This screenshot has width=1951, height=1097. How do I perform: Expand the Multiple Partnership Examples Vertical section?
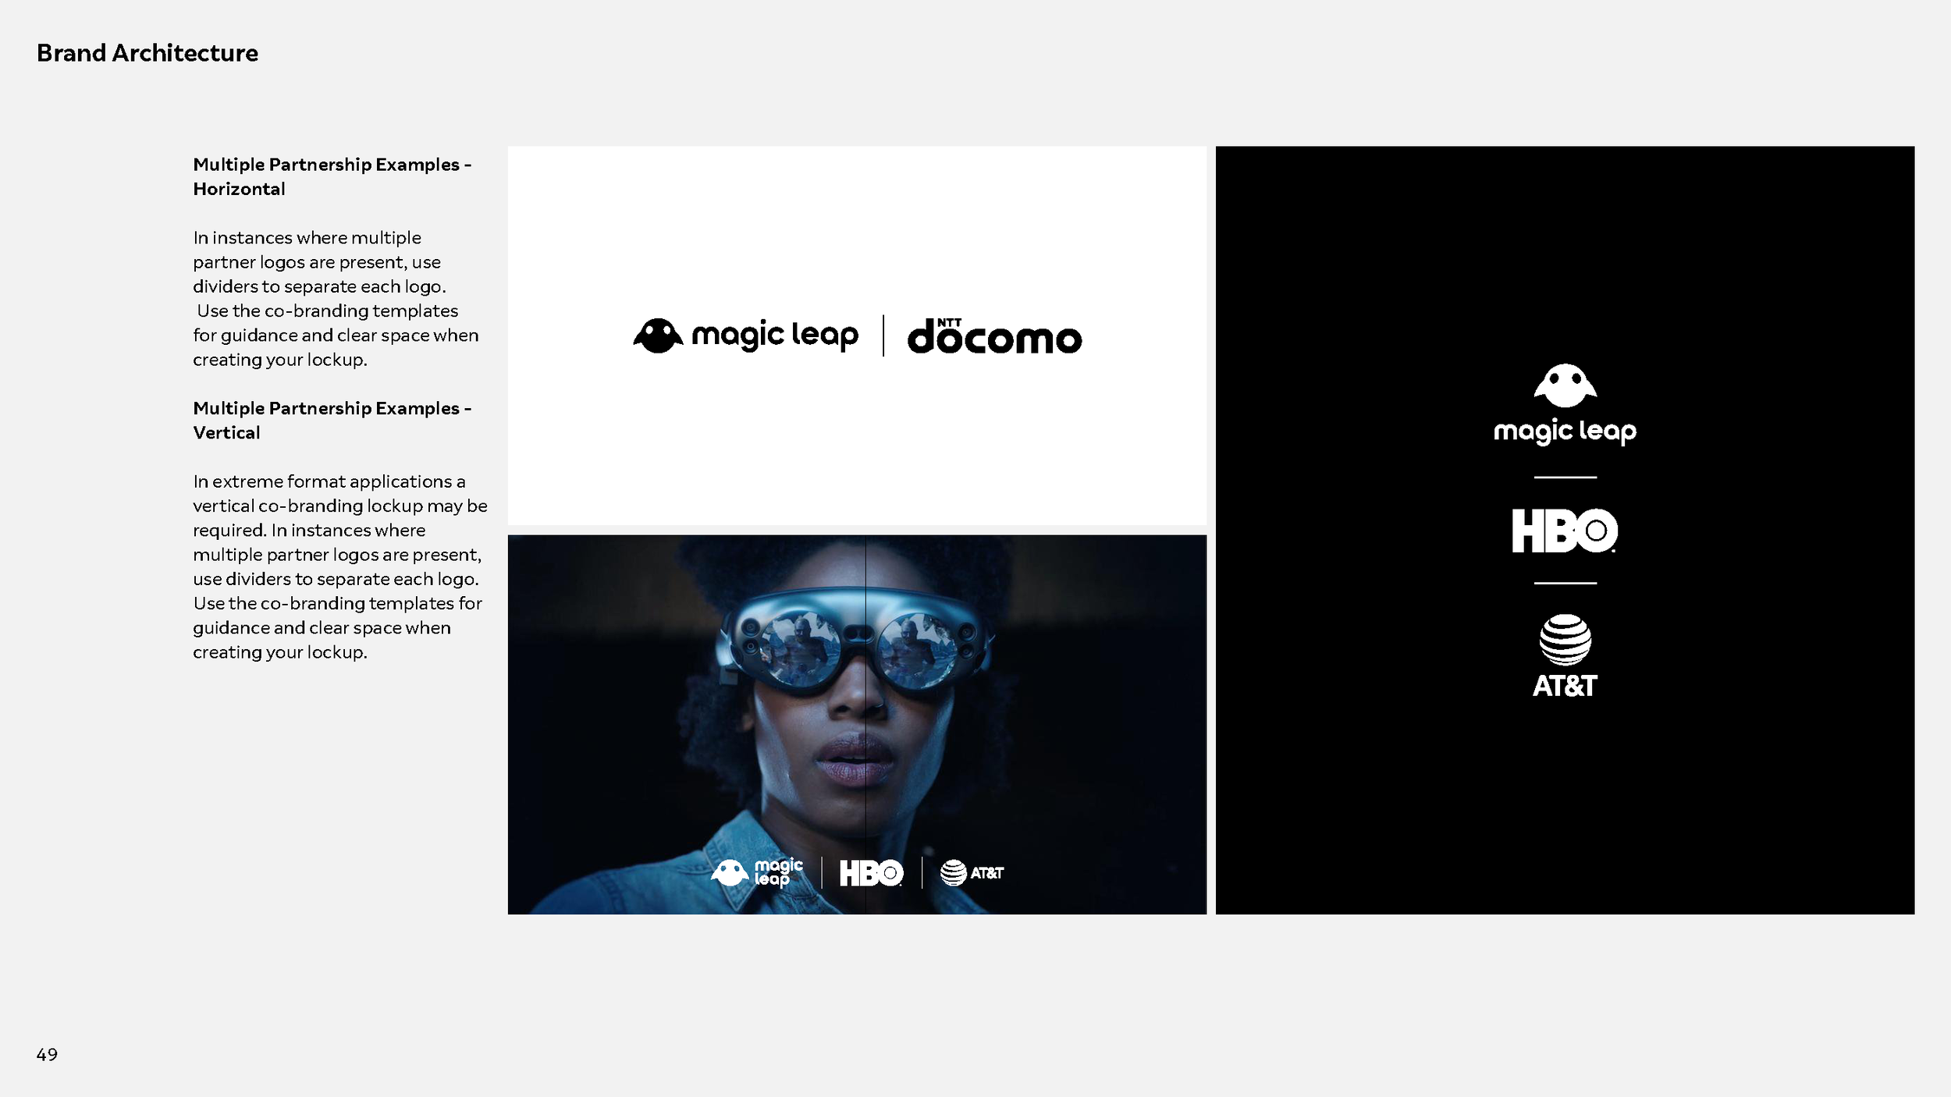pyautogui.click(x=331, y=420)
